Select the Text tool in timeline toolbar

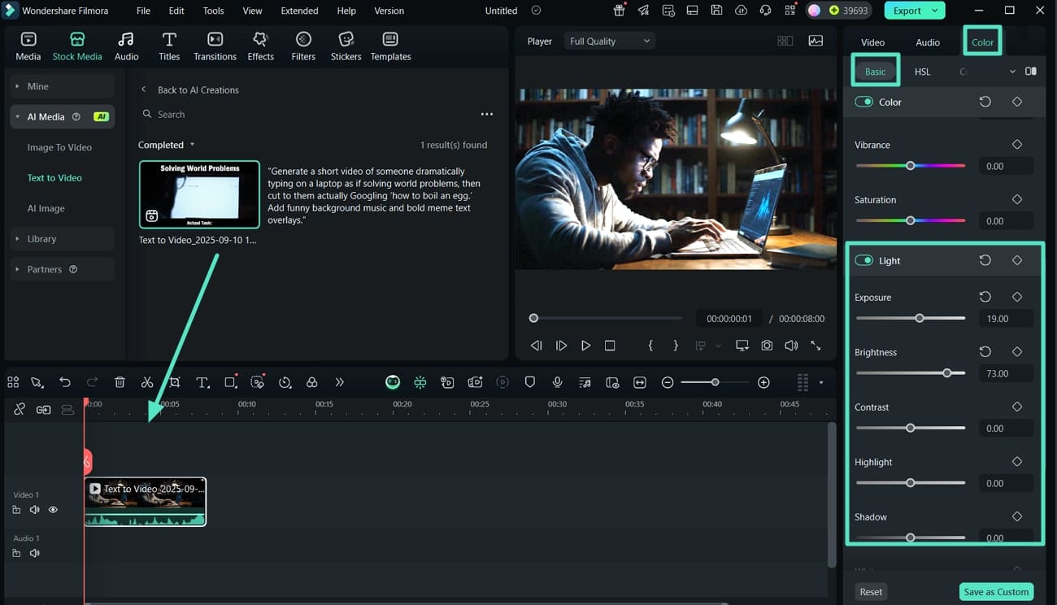coord(202,382)
